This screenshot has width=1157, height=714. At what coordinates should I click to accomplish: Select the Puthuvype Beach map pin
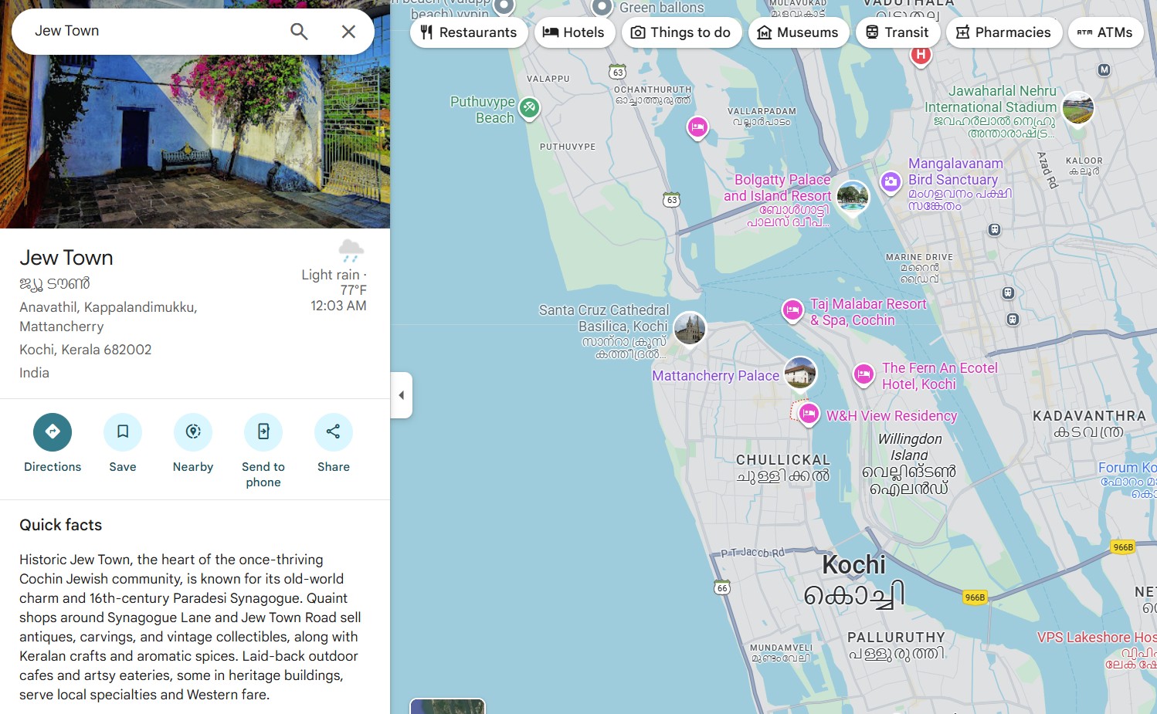tap(529, 108)
